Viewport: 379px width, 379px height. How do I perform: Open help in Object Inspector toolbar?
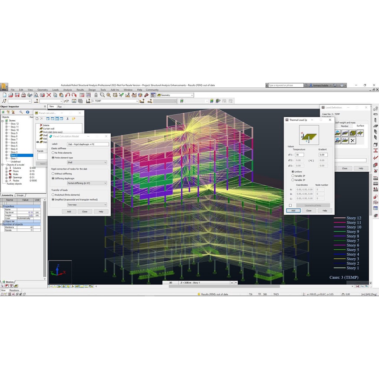click(x=27, y=112)
